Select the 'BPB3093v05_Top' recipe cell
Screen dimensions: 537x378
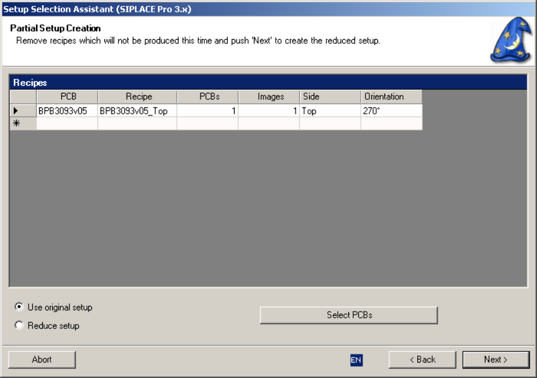[x=137, y=110]
